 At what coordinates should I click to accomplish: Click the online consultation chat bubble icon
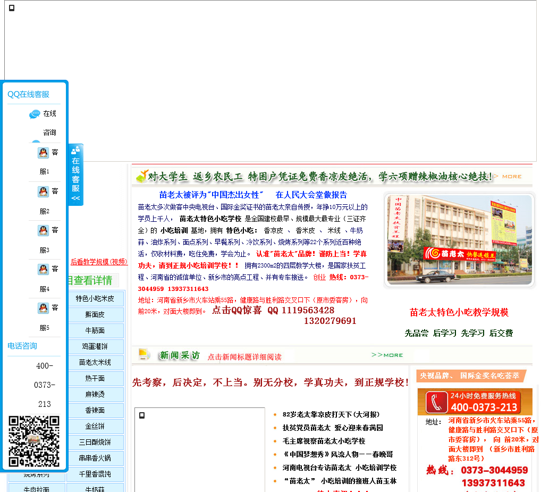pos(35,114)
